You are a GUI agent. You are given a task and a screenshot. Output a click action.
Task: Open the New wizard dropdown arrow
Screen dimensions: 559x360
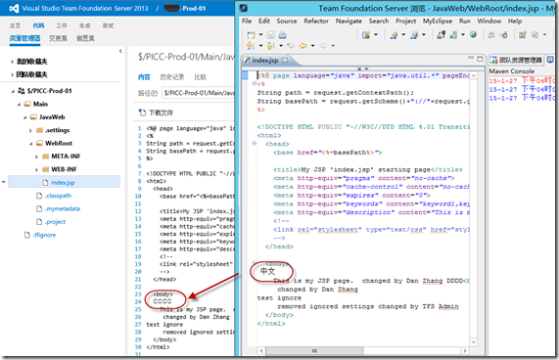(260, 35)
